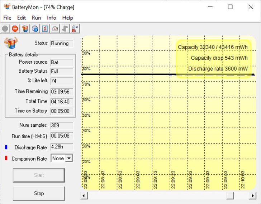The width and height of the screenshot is (261, 204).
Task: Click the Run time (H:M:S) field value
Action: [62, 136]
